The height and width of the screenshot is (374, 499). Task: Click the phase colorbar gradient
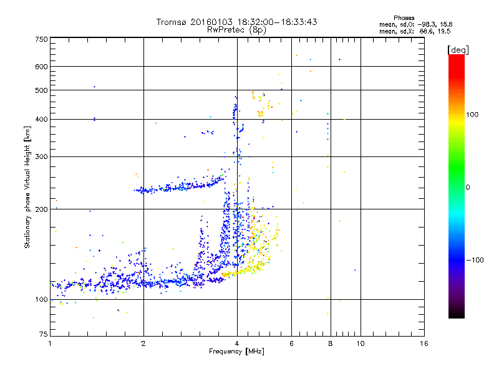457,186
